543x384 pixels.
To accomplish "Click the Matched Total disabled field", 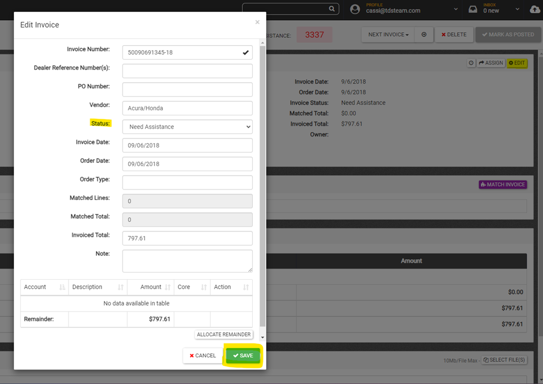I will pos(187,220).
